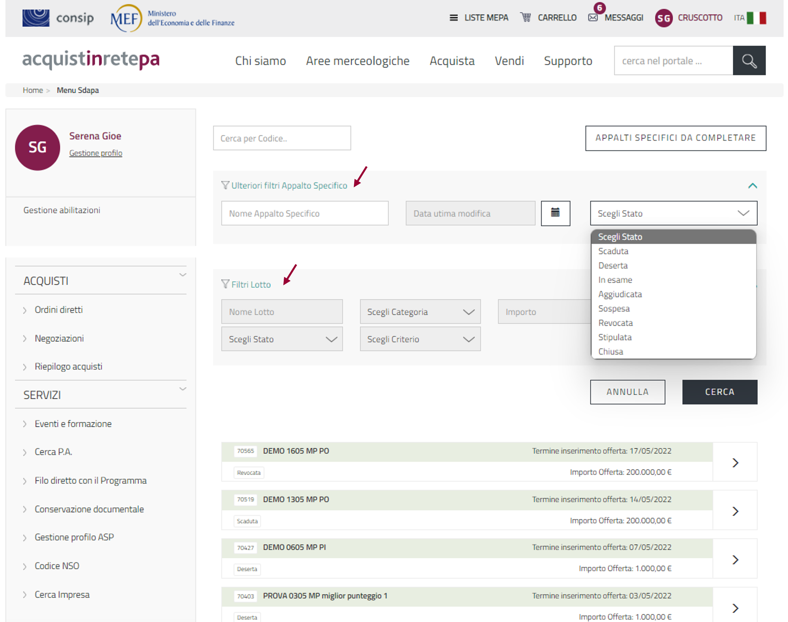Open the Aree merceologiche menu

pyautogui.click(x=358, y=61)
